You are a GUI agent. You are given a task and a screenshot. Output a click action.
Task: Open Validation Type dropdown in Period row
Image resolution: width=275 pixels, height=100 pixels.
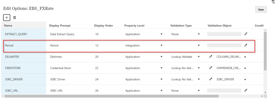[199, 45]
